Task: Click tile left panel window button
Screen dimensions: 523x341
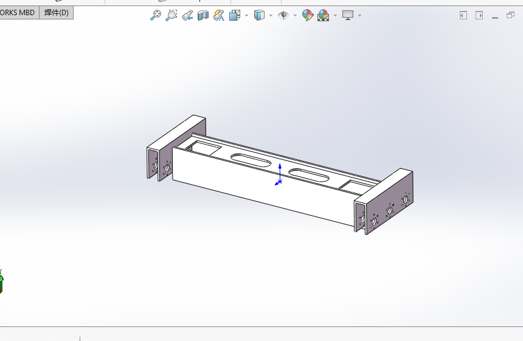Action: (x=463, y=15)
